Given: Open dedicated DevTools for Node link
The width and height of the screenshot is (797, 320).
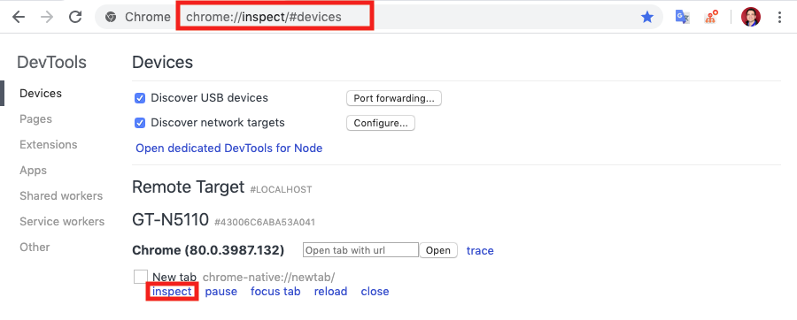Looking at the screenshot, I should click(x=228, y=149).
